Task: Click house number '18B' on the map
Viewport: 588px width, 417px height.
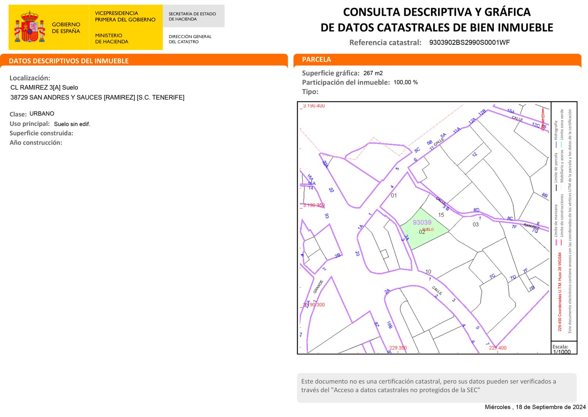Action: tap(389, 325)
